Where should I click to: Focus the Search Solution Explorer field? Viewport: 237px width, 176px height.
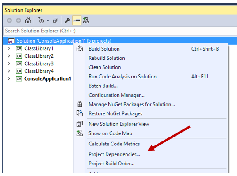tap(120, 31)
